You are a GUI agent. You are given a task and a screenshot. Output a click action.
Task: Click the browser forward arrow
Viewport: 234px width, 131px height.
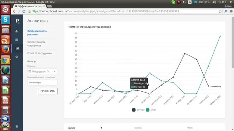(19, 11)
